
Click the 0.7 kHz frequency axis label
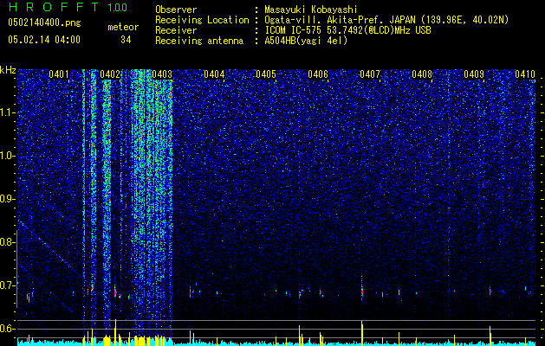tap(8, 285)
